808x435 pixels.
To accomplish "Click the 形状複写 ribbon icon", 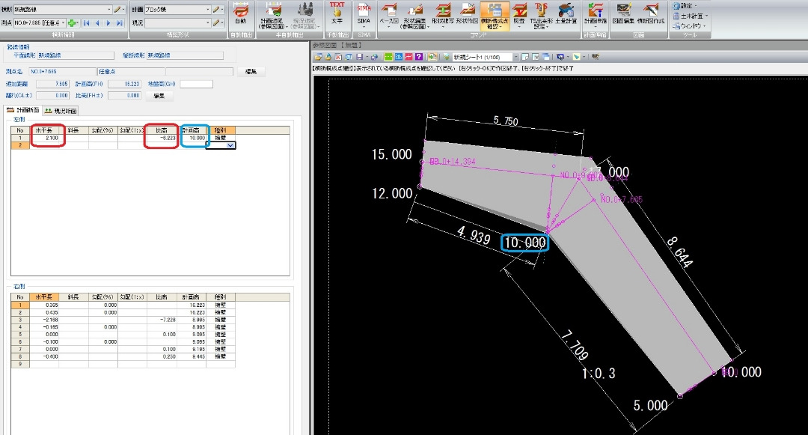I will [x=442, y=14].
